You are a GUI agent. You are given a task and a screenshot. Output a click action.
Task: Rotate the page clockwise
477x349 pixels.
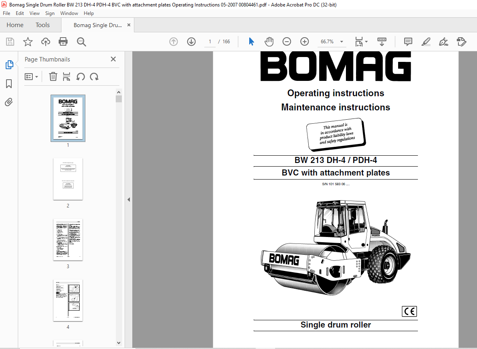94,76
